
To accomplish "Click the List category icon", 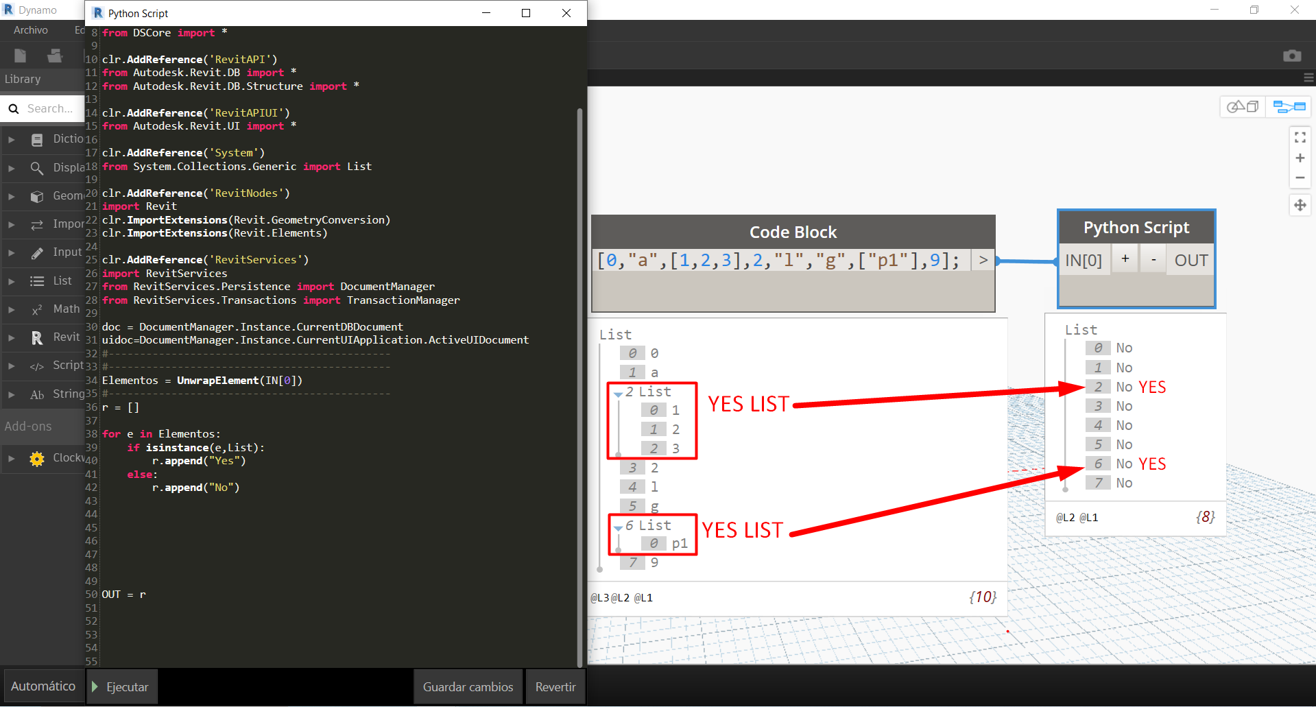I will [x=37, y=281].
